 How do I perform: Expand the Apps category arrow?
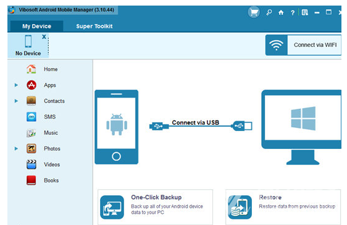coord(16,85)
